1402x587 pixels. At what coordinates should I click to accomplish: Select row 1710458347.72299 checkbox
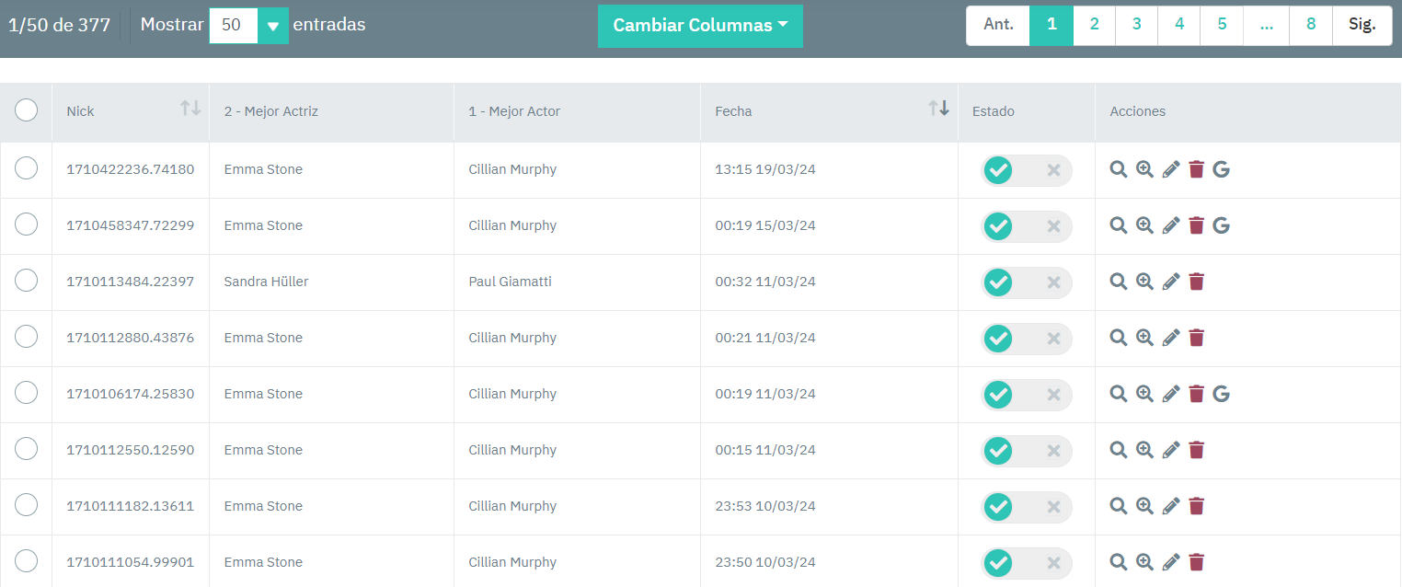[26, 224]
